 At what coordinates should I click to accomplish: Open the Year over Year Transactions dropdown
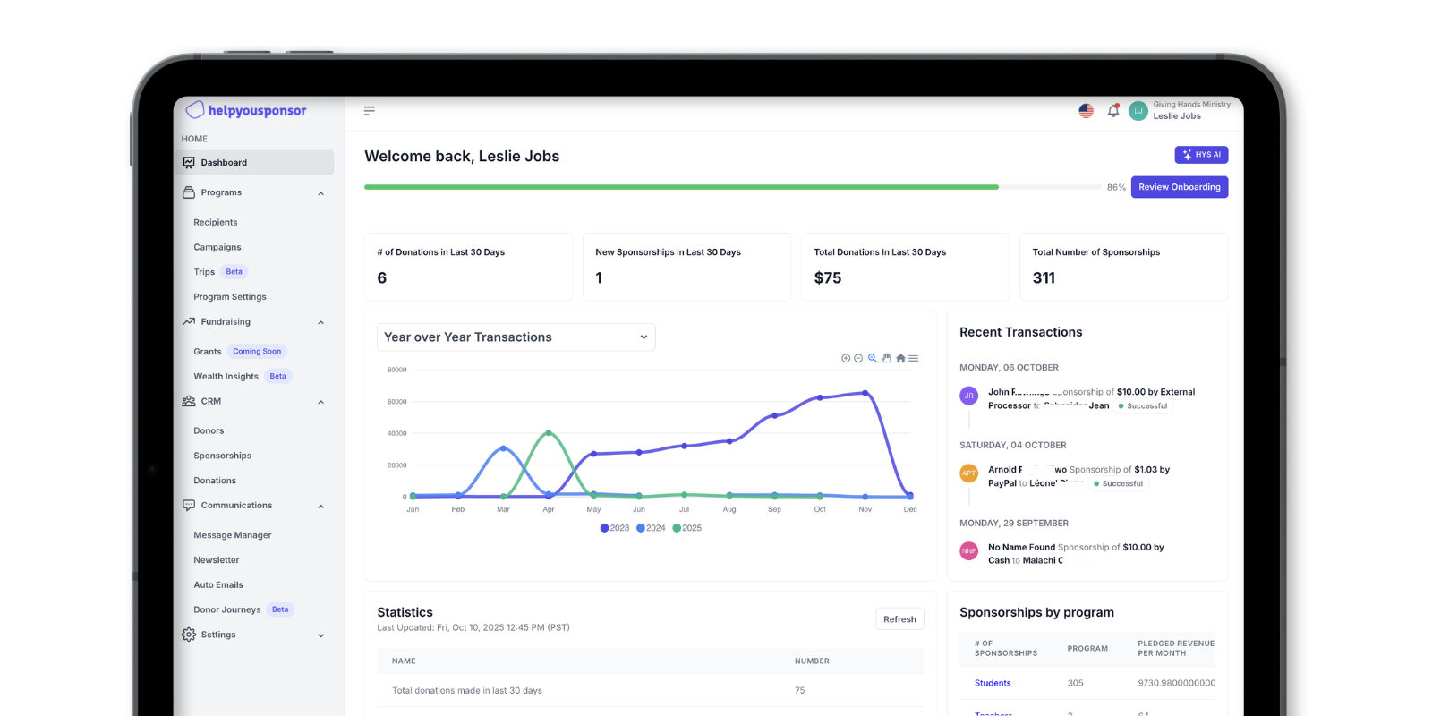tap(516, 337)
